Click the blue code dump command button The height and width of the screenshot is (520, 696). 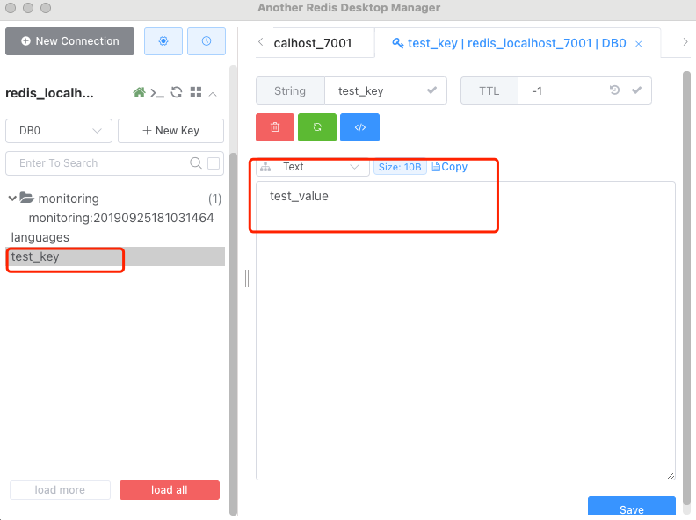point(360,127)
